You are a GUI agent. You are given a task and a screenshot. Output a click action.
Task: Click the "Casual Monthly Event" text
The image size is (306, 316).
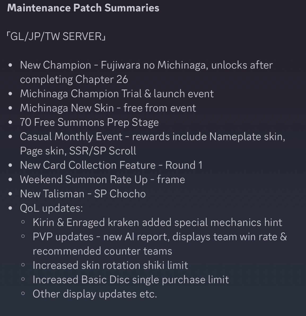(71, 137)
